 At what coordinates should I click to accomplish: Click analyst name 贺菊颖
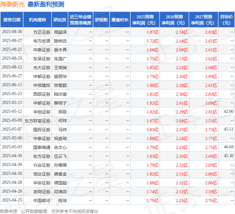click(60, 85)
